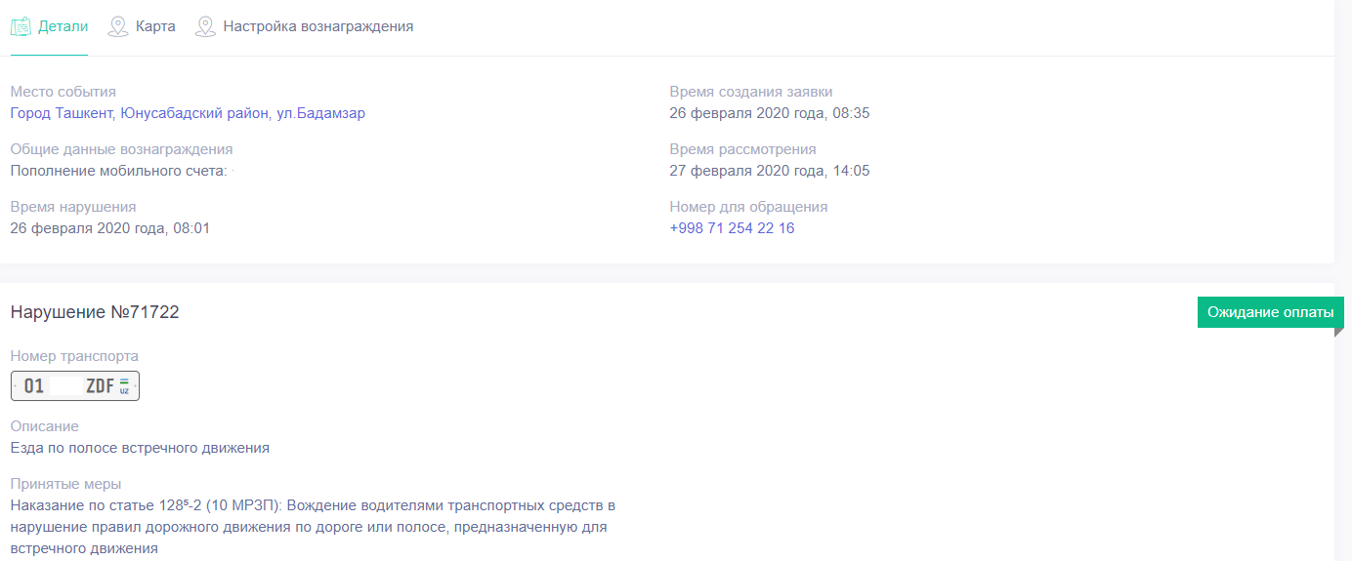The height and width of the screenshot is (561, 1352).
Task: Open the Карта tab
Action: (155, 26)
